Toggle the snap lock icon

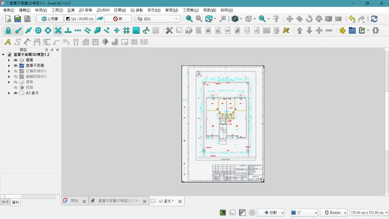point(8,31)
